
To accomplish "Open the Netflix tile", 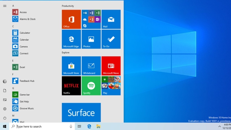I will 71,86.
